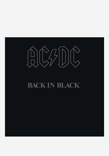Click the word BLACK in the album title
This screenshot has width=109, height=156.
tap(68, 85)
